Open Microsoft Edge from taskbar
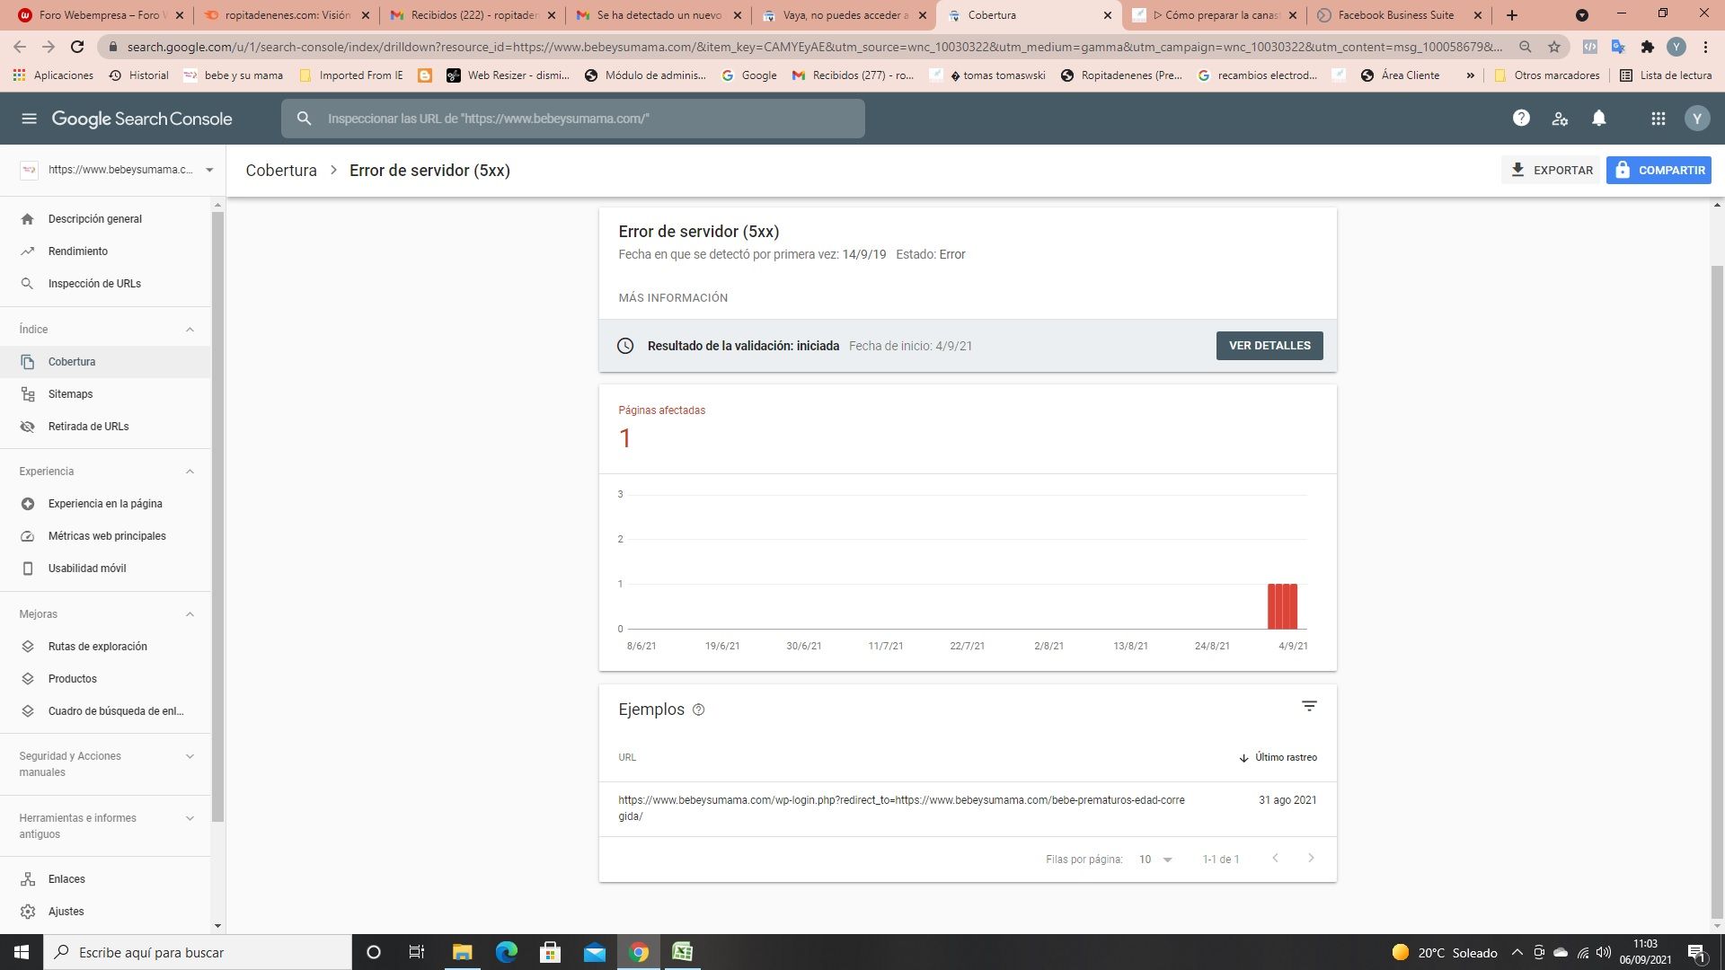This screenshot has width=1725, height=970. point(506,952)
